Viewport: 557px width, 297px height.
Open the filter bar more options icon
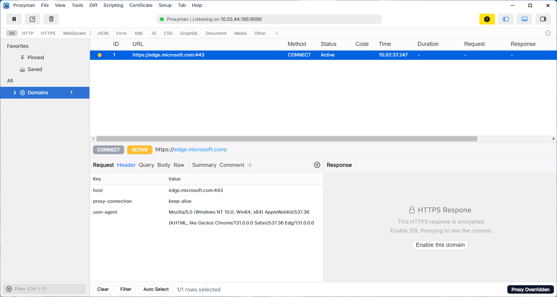pyautogui.click(x=548, y=33)
